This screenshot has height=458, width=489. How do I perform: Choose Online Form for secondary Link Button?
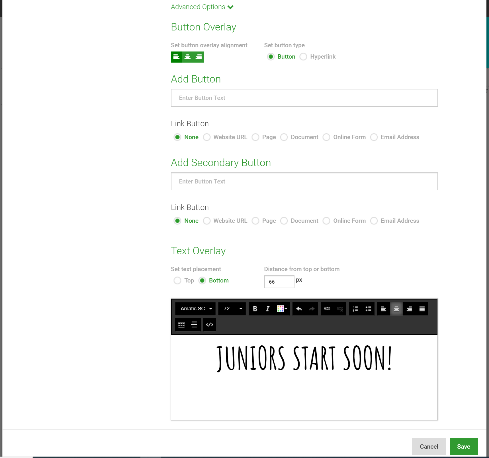point(326,221)
